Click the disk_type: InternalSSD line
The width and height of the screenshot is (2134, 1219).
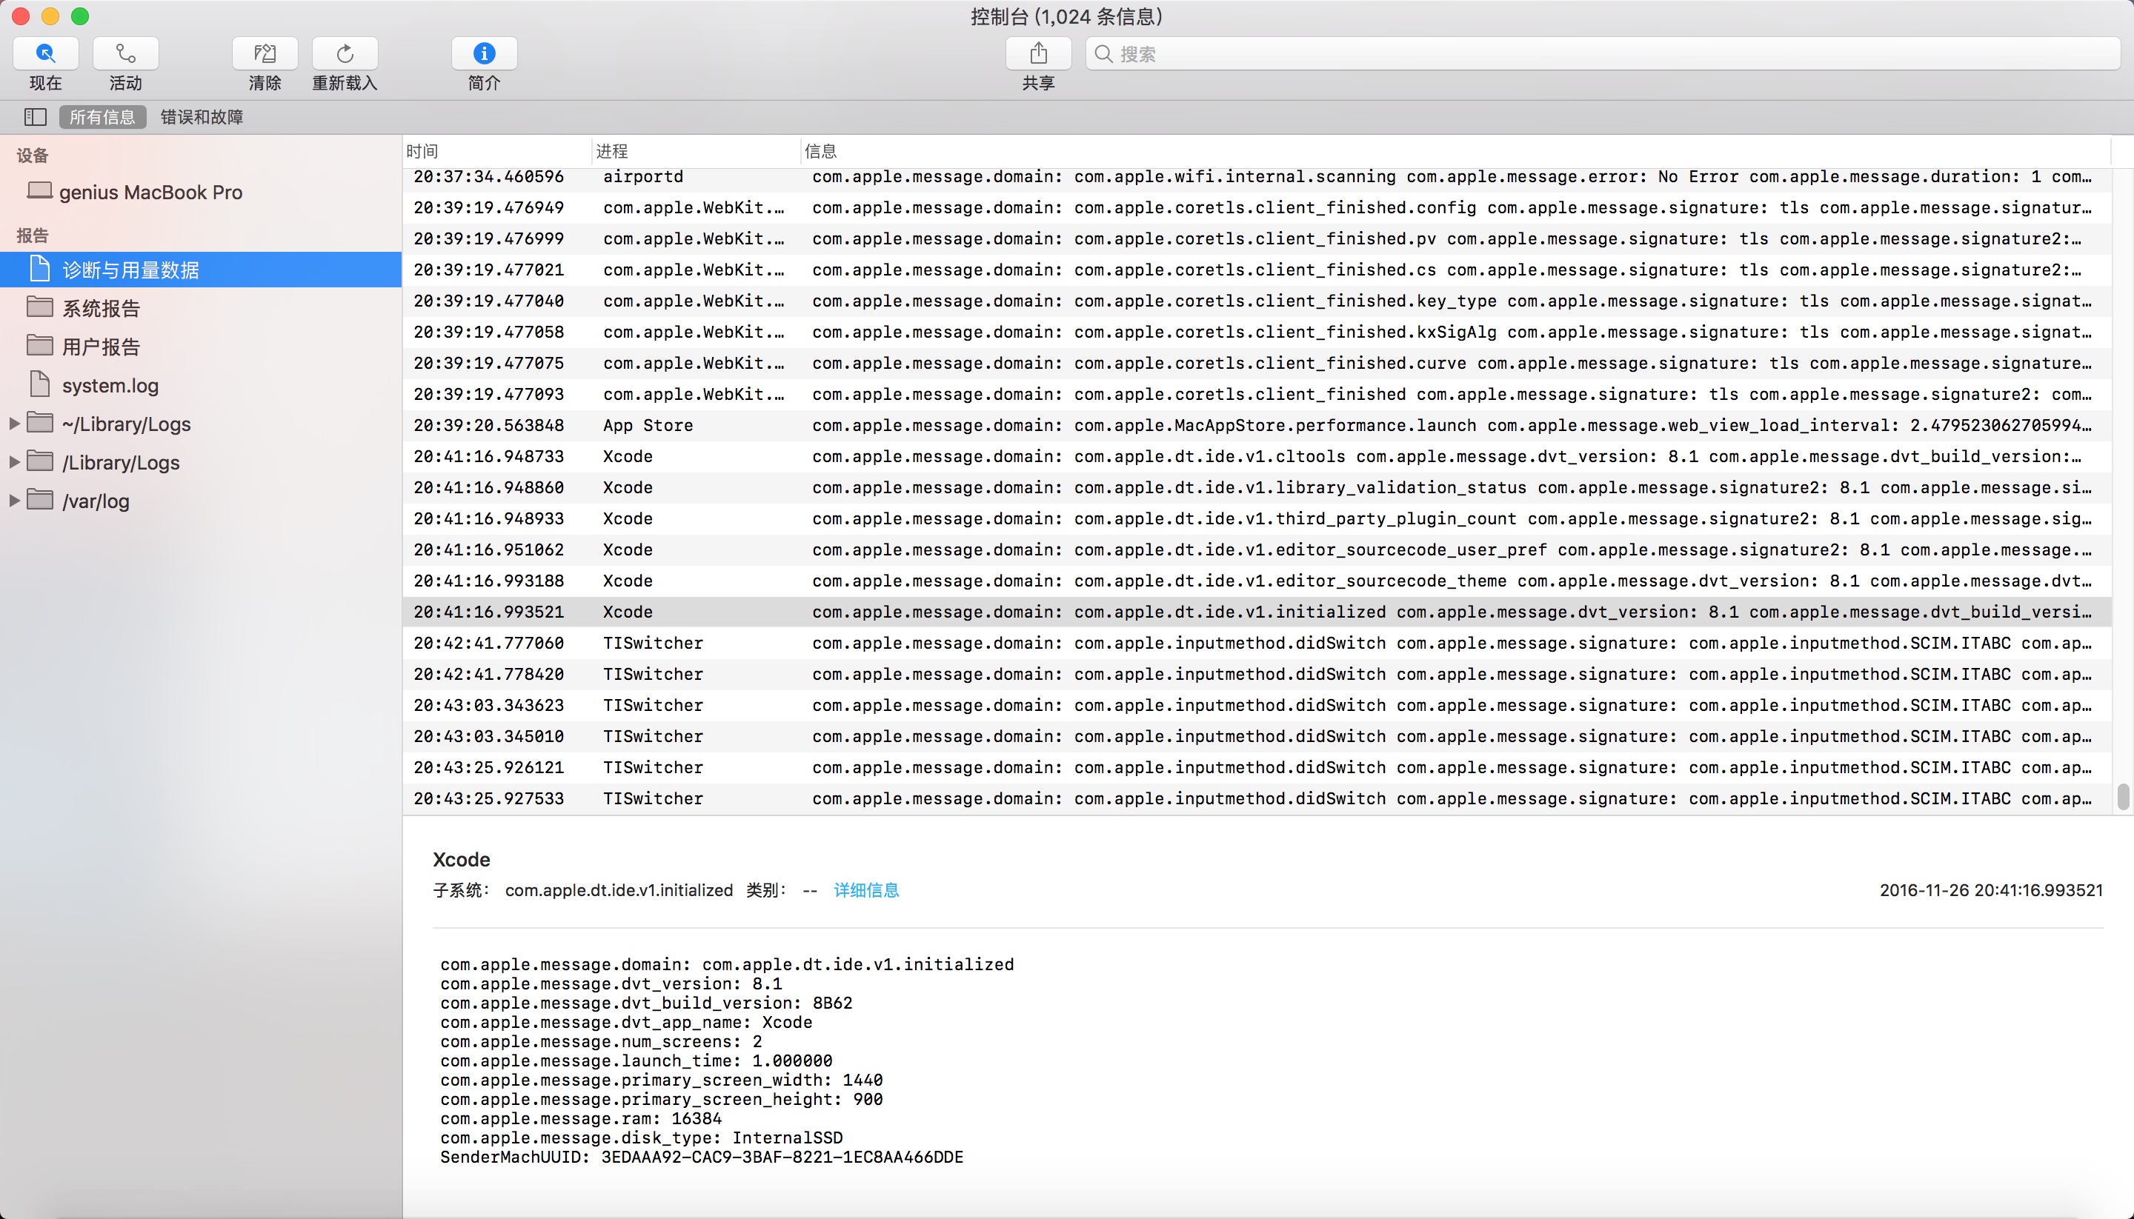(642, 1138)
